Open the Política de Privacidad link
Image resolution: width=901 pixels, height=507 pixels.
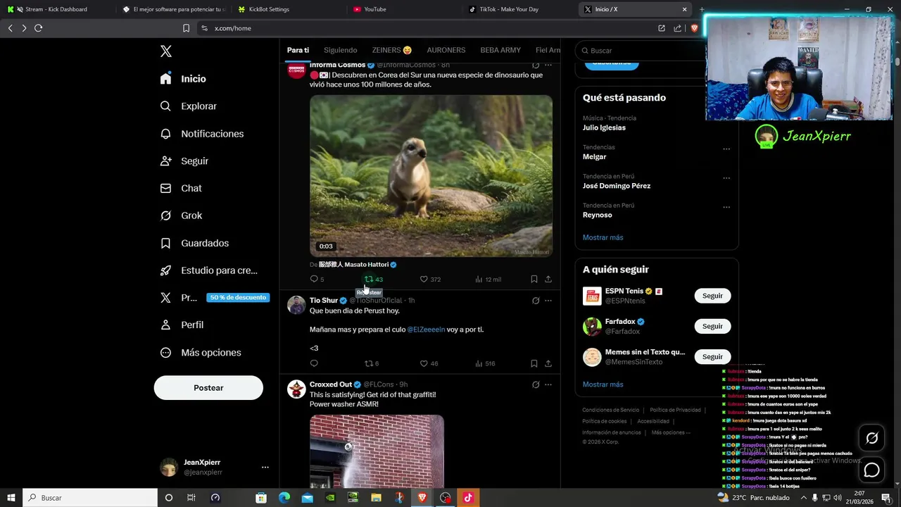[x=675, y=410]
